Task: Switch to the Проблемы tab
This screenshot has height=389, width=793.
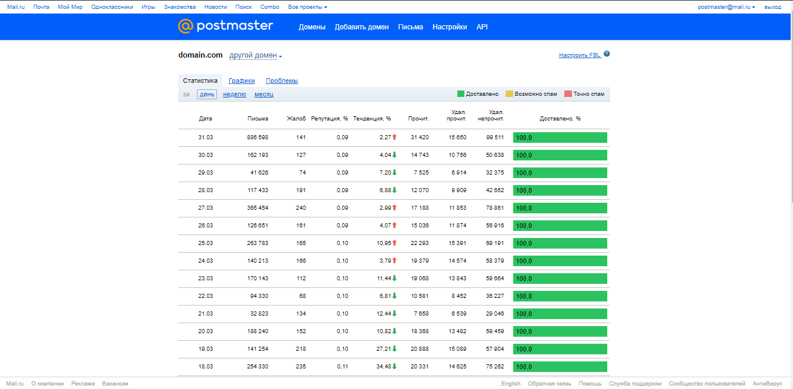Action: 282,81
